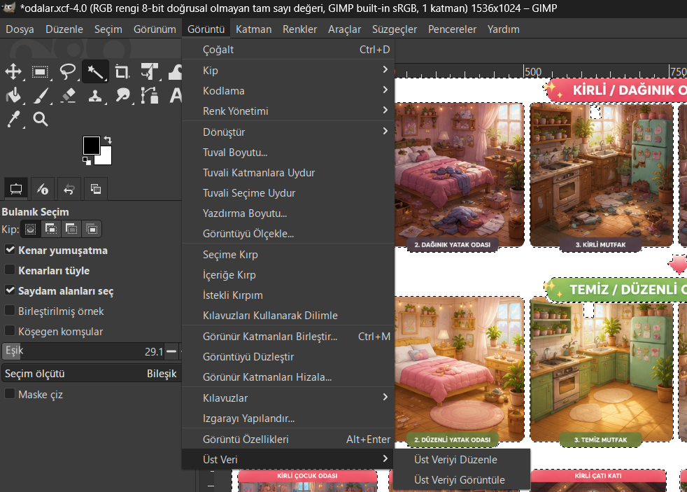Adjust the Eşik threshold slider
The height and width of the screenshot is (492, 687).
click(x=83, y=351)
